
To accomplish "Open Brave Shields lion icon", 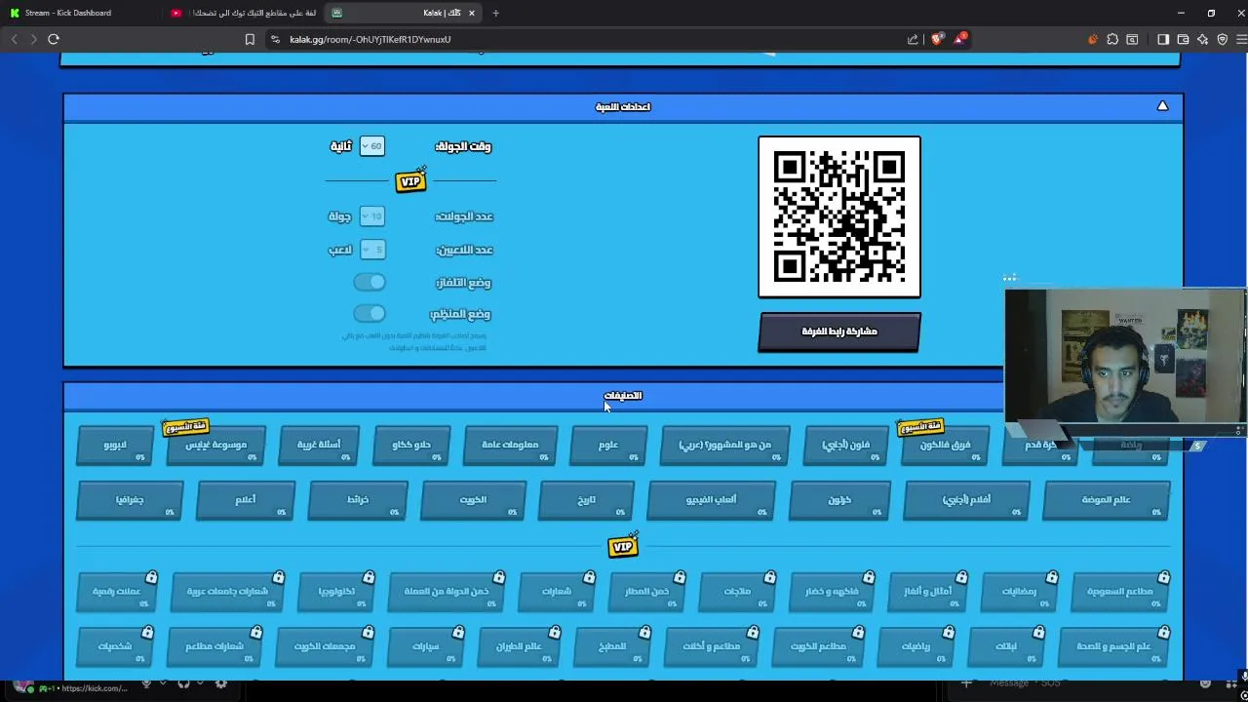I will pos(937,39).
